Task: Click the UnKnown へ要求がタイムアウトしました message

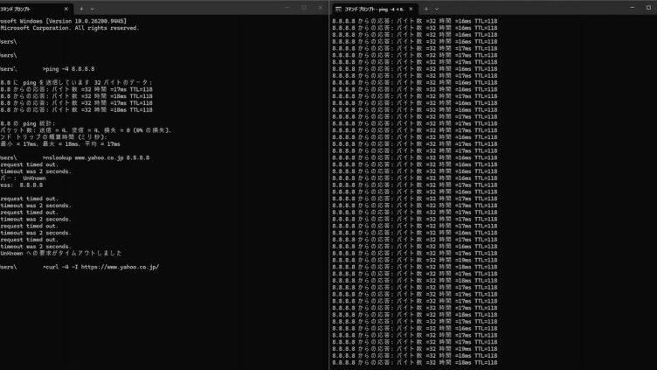Action: pos(61,254)
